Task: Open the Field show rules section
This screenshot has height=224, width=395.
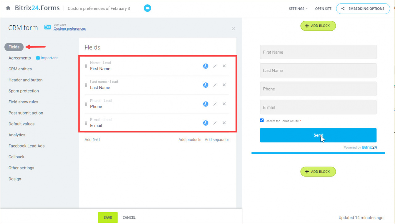Action: (x=23, y=102)
